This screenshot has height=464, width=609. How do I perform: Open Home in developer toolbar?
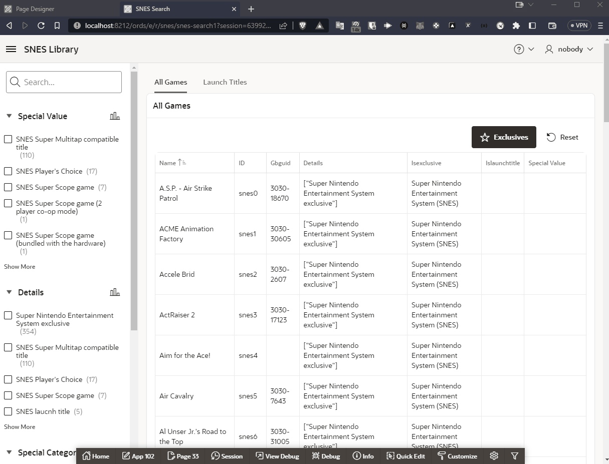(x=96, y=456)
